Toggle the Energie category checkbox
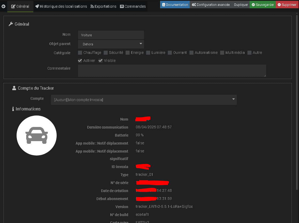 [127, 53]
